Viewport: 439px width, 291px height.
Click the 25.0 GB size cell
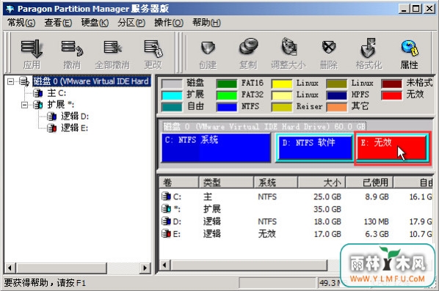(x=327, y=196)
